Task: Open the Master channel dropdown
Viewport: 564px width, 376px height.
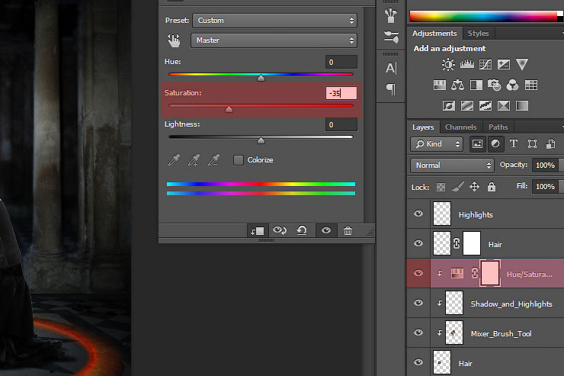Action: point(274,40)
